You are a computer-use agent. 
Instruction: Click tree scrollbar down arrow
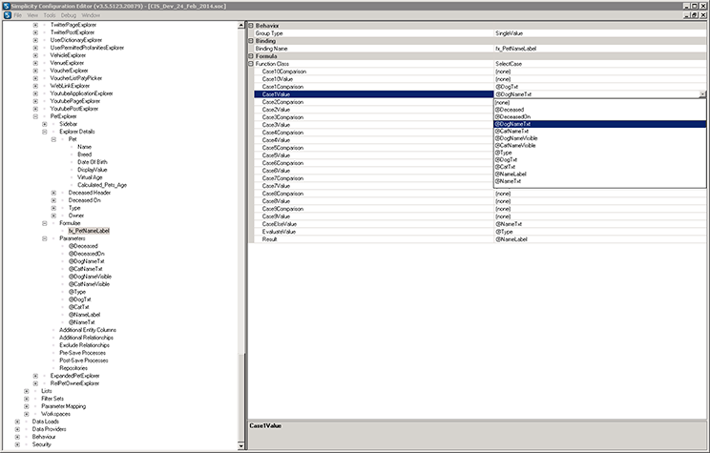240,445
